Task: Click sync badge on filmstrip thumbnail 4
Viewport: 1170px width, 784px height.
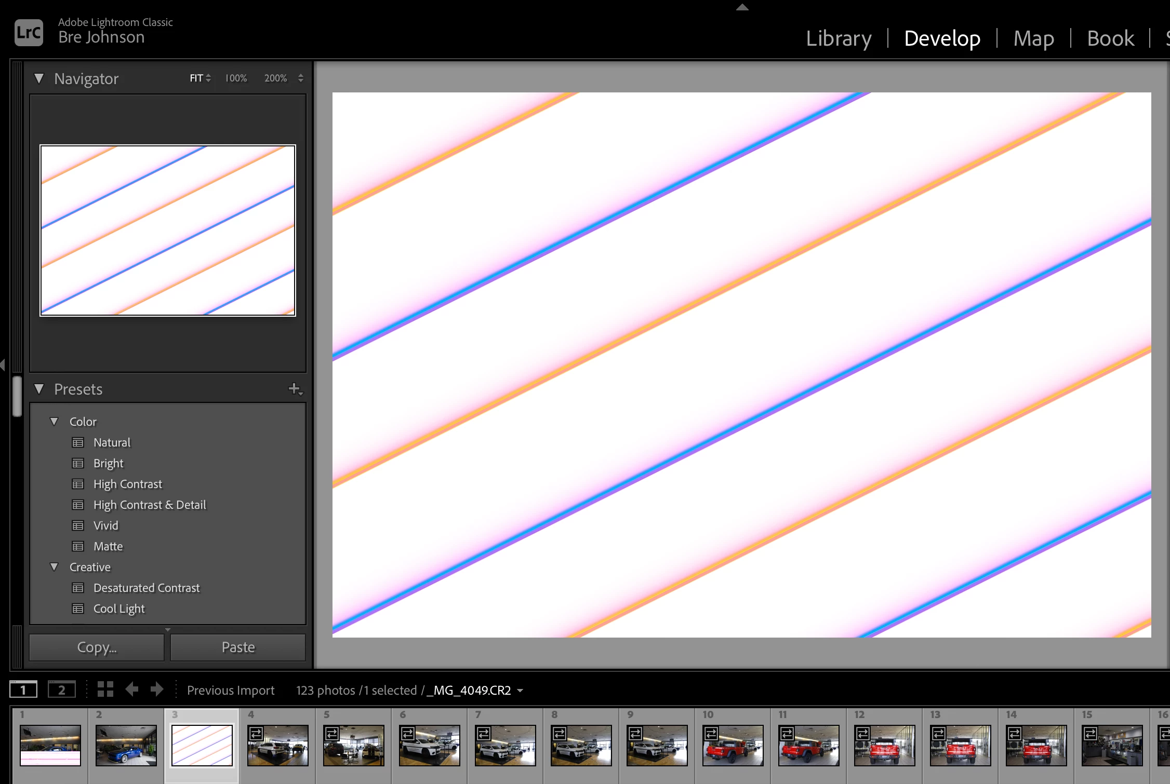Action: [256, 733]
